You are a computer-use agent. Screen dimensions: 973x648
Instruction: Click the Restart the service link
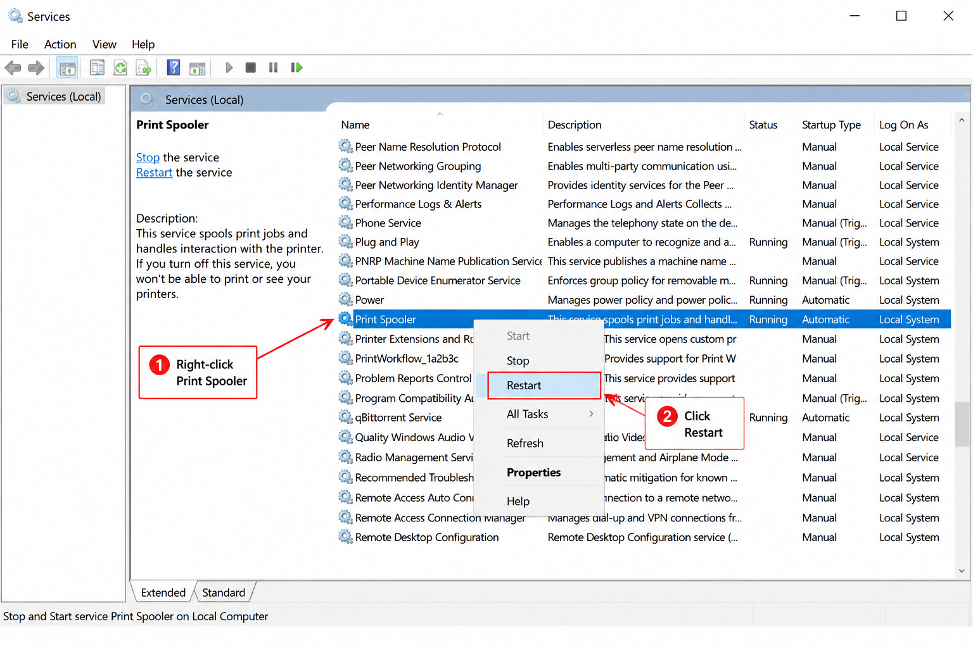tap(154, 172)
